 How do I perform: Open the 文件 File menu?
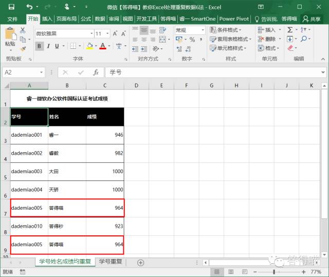click(12, 19)
